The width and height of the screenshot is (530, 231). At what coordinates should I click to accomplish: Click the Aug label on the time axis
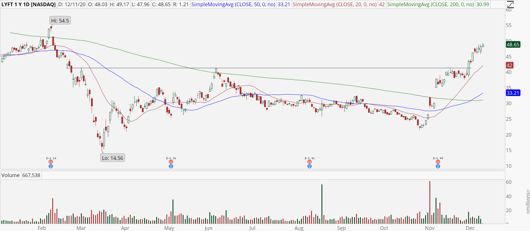coord(299,228)
